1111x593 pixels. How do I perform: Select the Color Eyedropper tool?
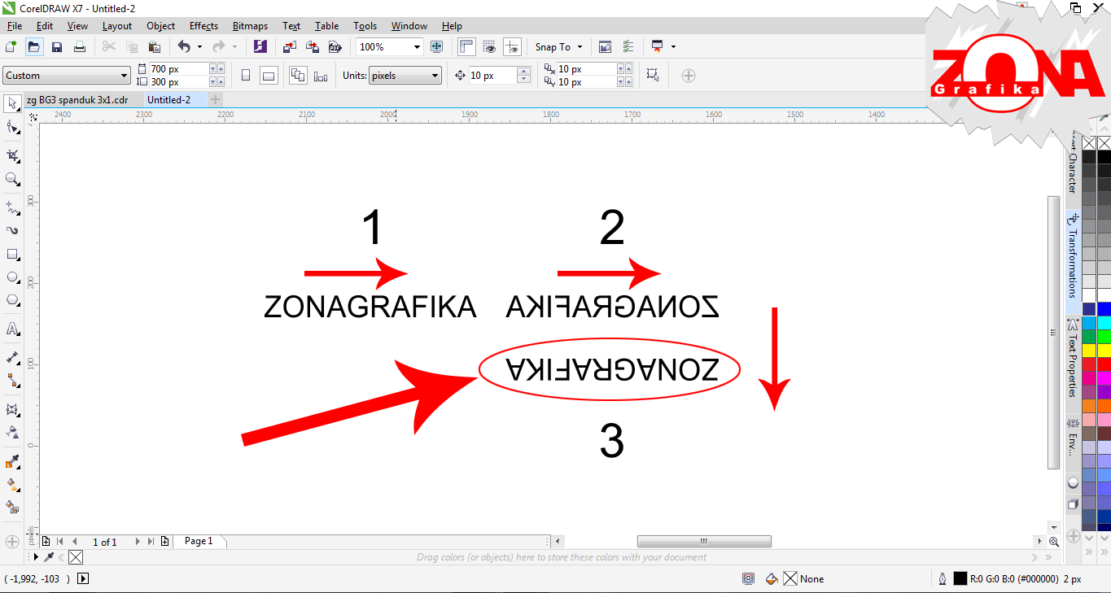click(12, 461)
